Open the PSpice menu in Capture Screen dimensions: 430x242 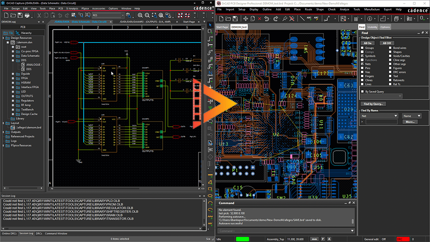point(85,9)
